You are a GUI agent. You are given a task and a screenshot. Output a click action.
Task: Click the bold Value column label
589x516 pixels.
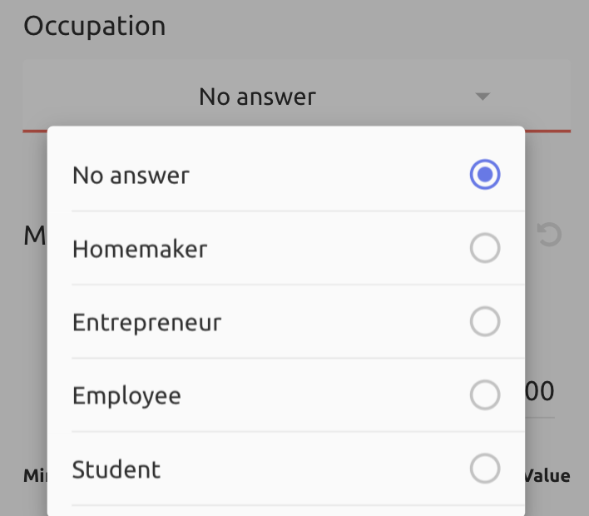547,476
